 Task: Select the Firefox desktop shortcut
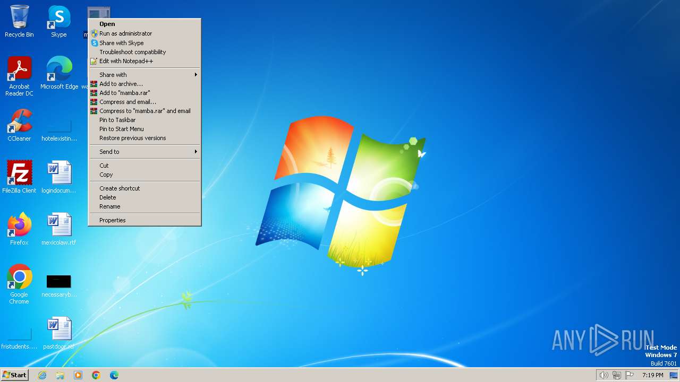pos(19,229)
